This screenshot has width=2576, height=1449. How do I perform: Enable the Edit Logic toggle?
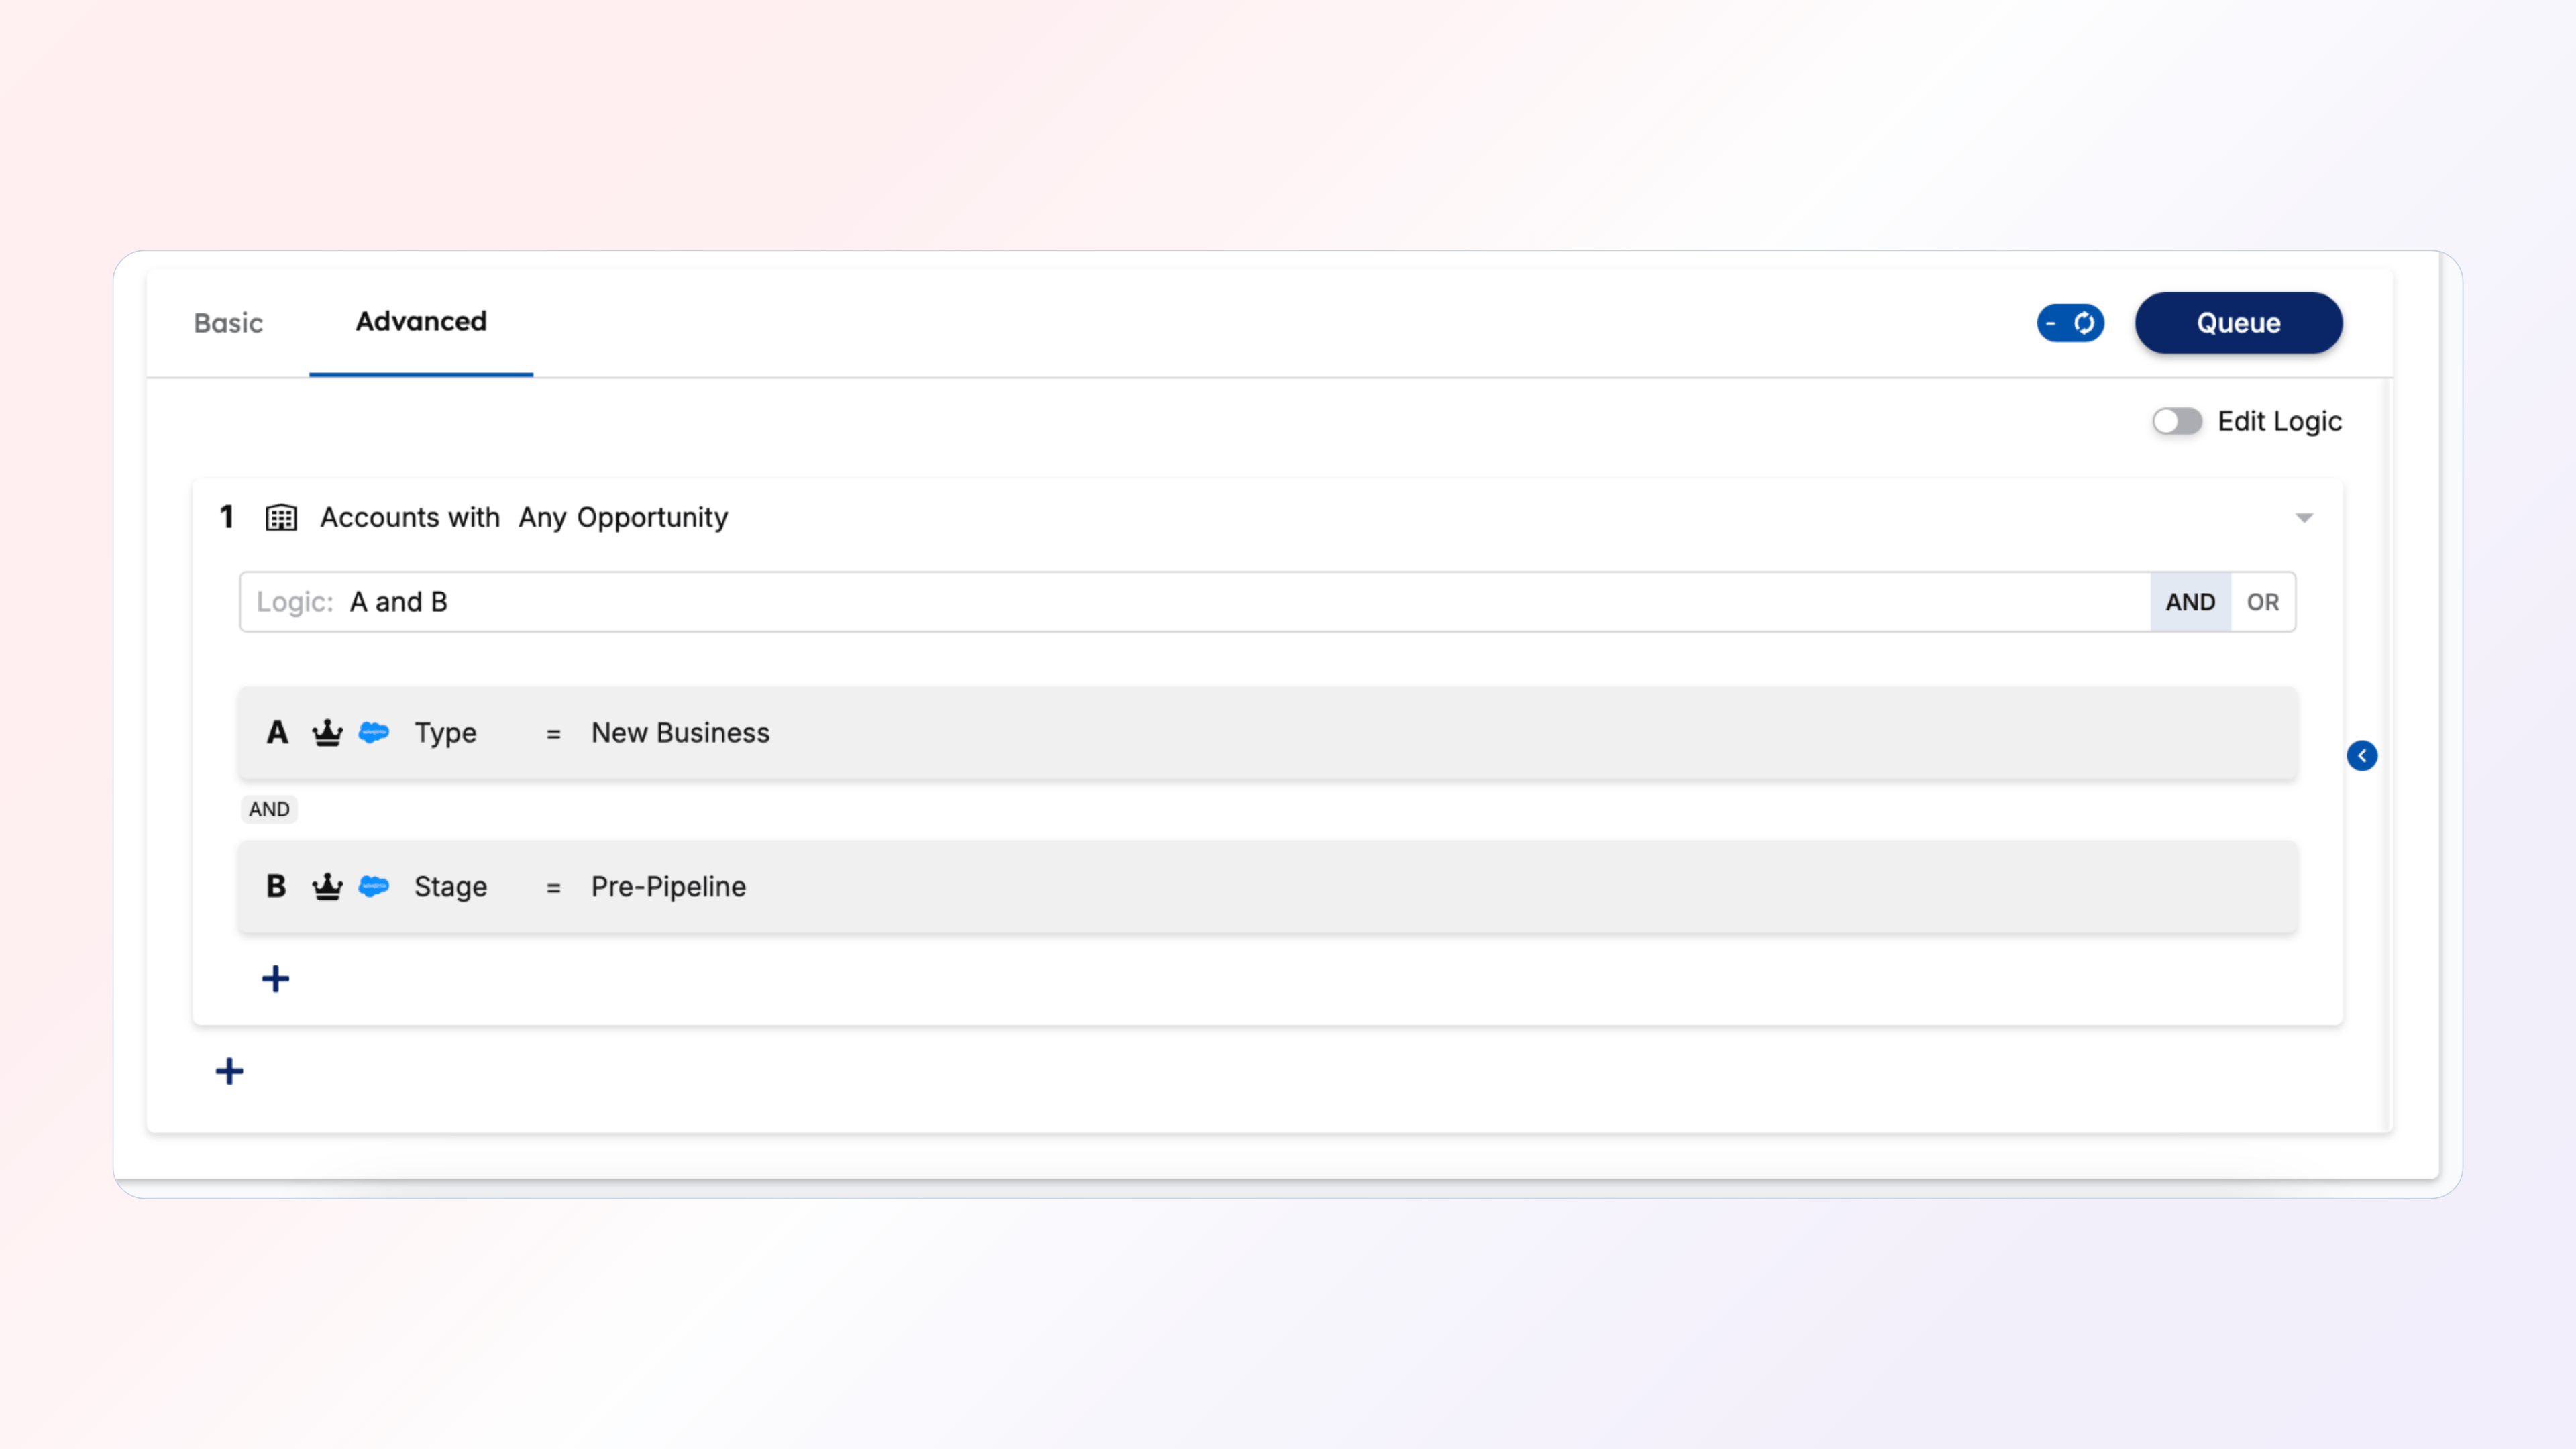pos(2176,421)
